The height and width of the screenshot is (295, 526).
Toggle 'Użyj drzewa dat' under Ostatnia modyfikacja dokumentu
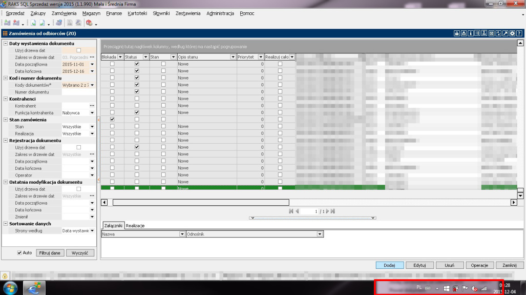point(79,189)
